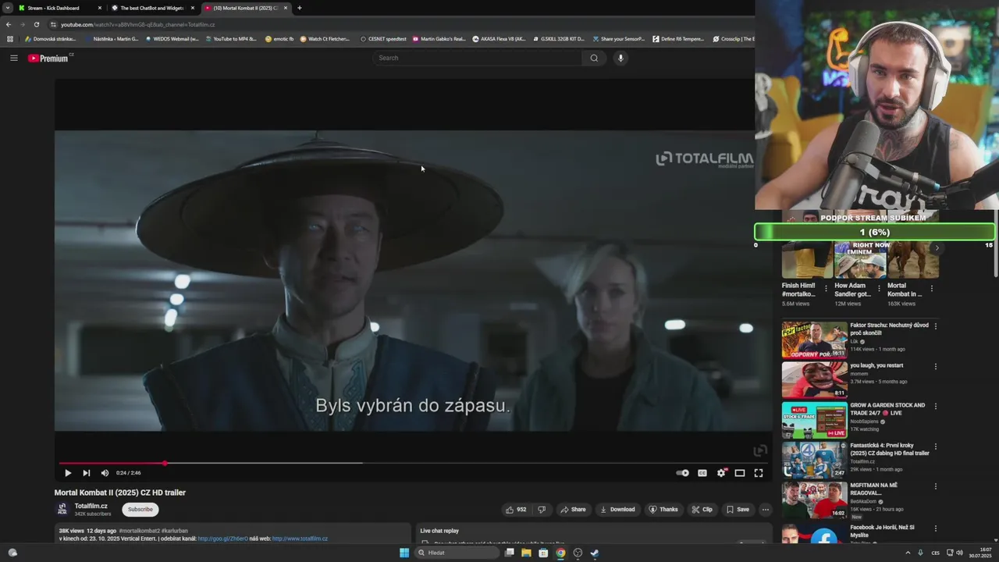Go to the YouTube Premium home logo
999x562 pixels.
(x=49, y=58)
